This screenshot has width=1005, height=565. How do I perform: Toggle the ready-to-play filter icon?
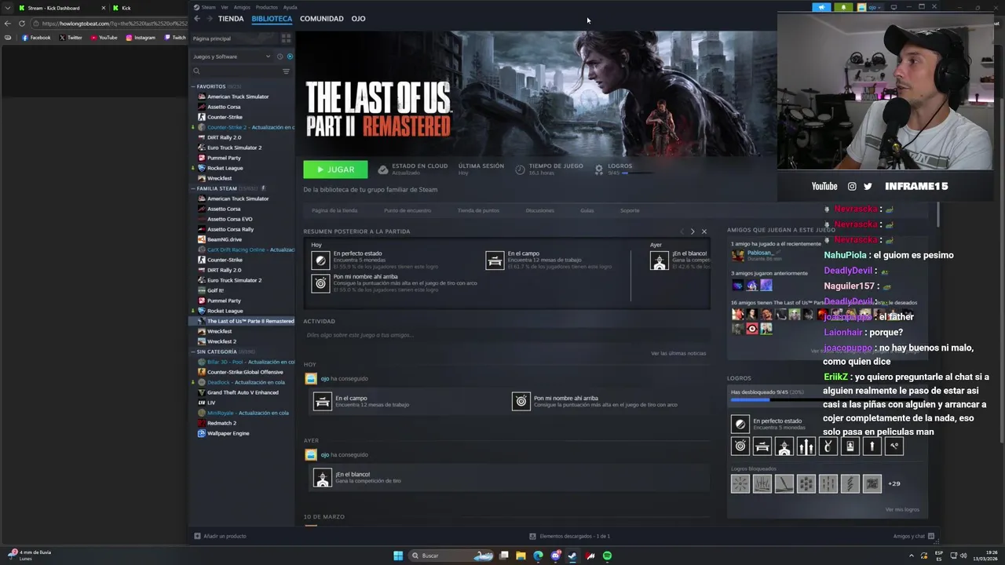point(289,56)
